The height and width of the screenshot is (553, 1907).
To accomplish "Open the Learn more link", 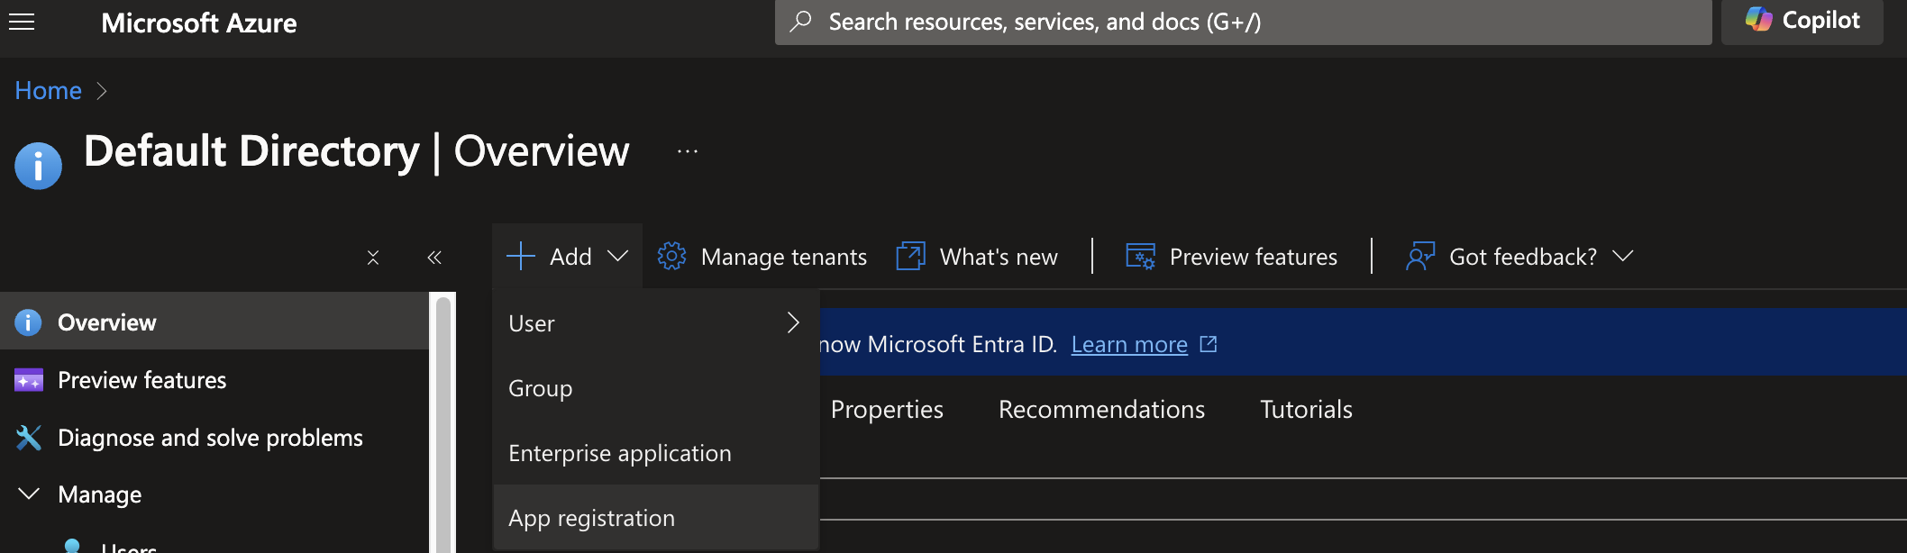I will (1129, 344).
